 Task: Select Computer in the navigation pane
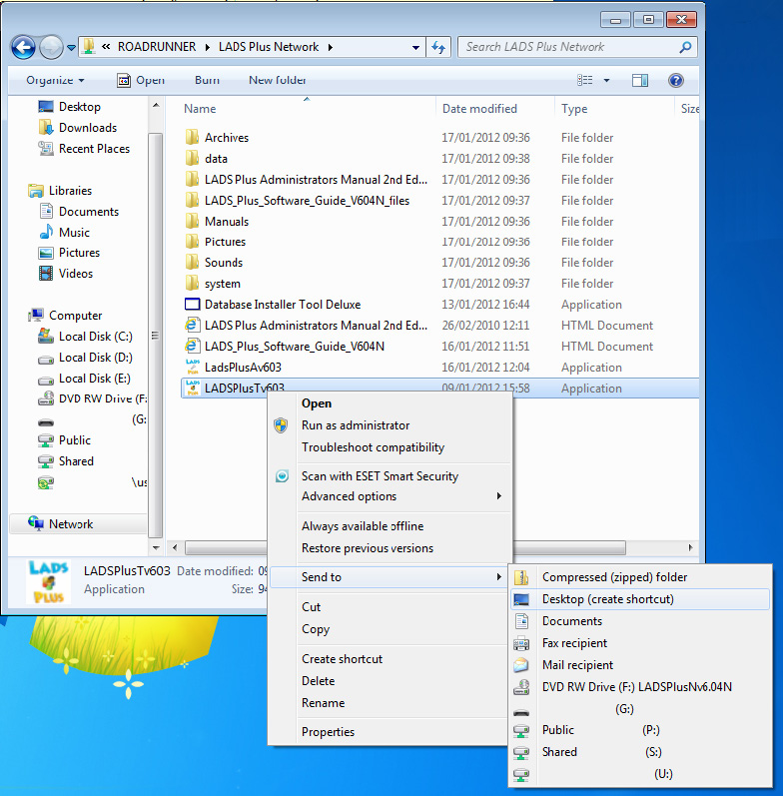(x=65, y=316)
